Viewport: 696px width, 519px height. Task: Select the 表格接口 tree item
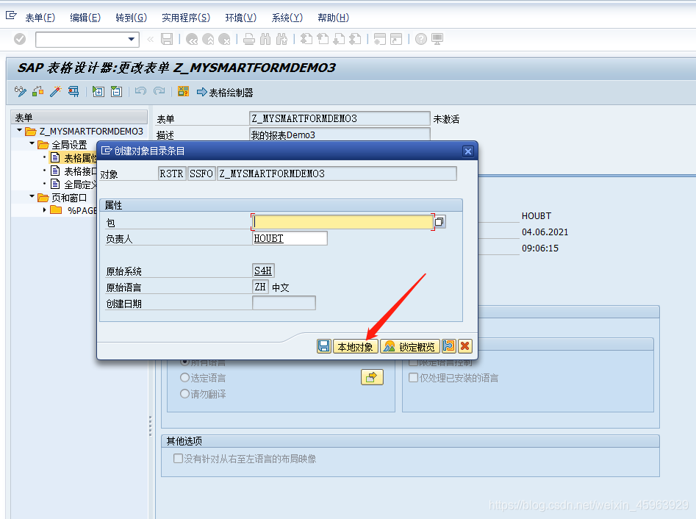click(80, 171)
